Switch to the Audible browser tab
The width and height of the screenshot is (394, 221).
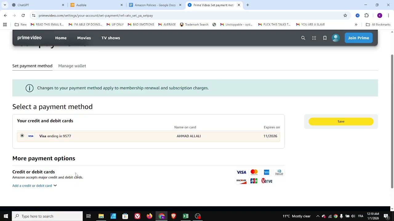[x=96, y=5]
